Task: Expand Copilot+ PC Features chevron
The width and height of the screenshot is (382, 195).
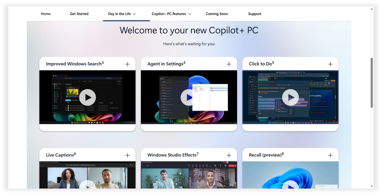Action: point(190,14)
